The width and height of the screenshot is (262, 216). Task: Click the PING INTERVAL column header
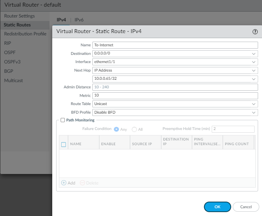[x=207, y=142]
